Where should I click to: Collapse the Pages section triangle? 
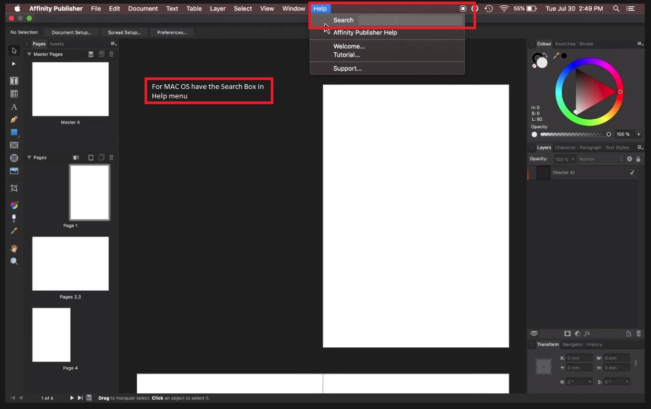29,157
